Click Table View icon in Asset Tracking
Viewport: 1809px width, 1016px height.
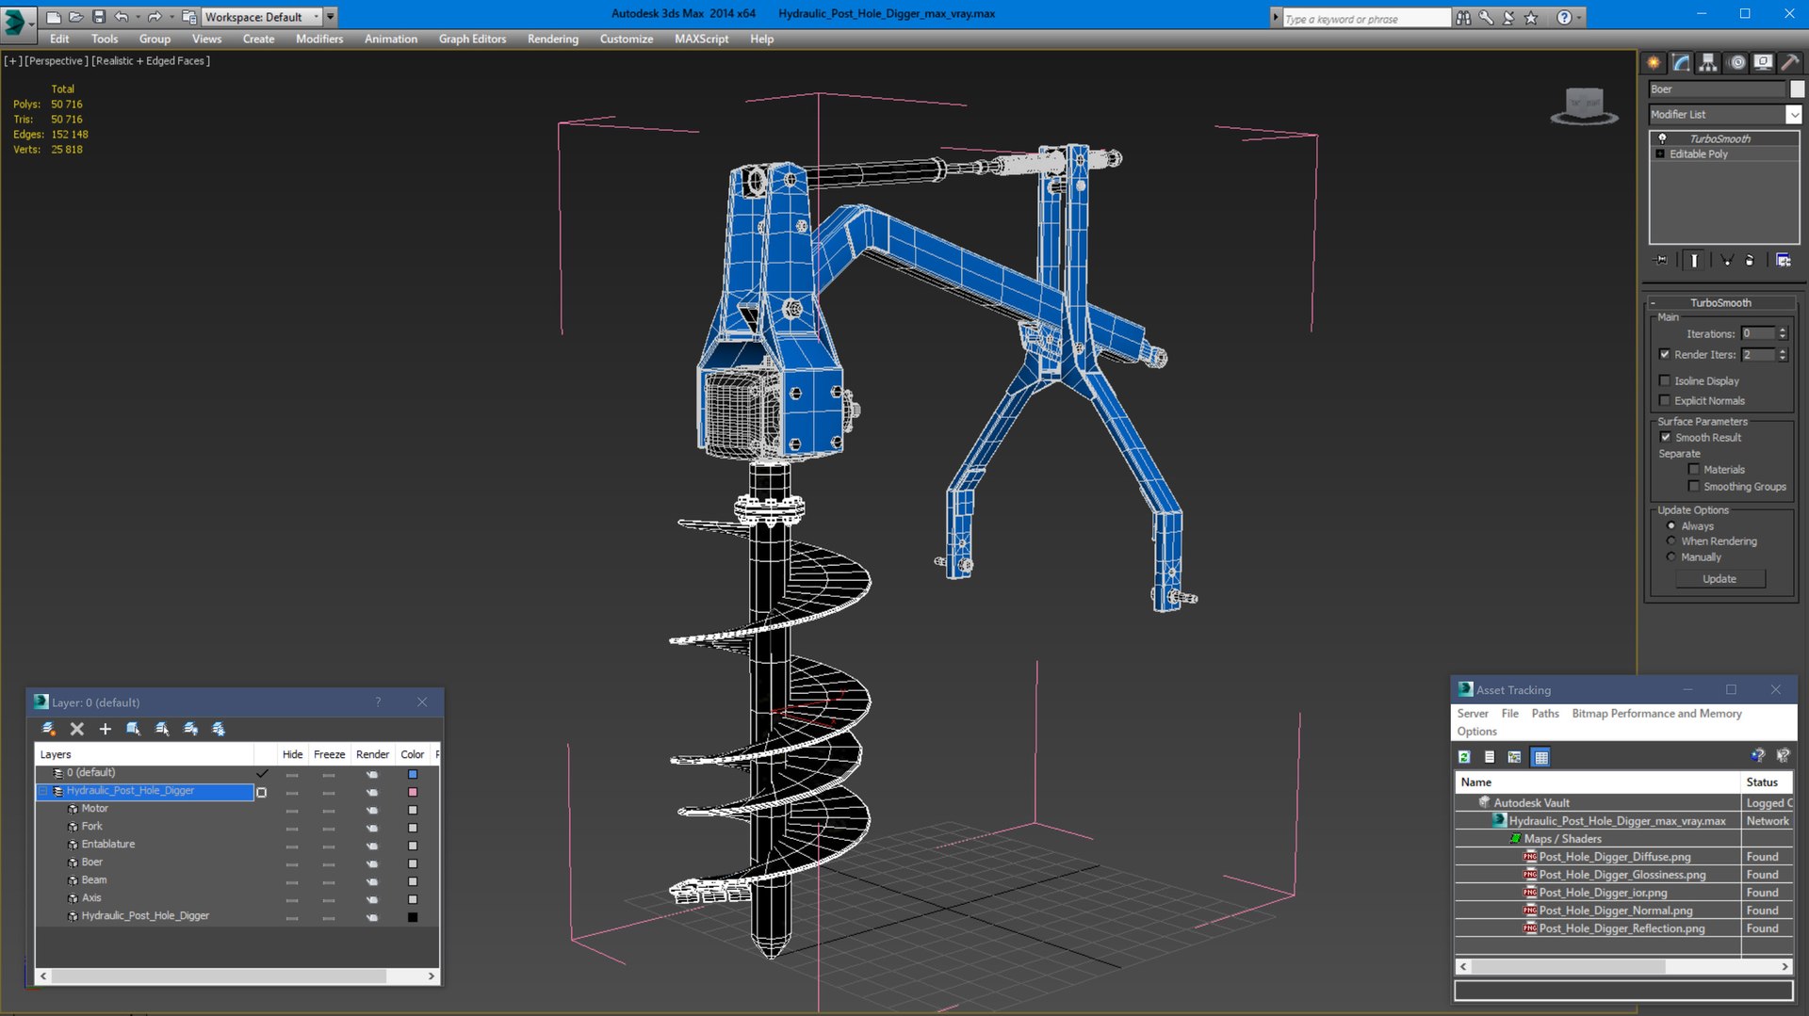(x=1540, y=757)
